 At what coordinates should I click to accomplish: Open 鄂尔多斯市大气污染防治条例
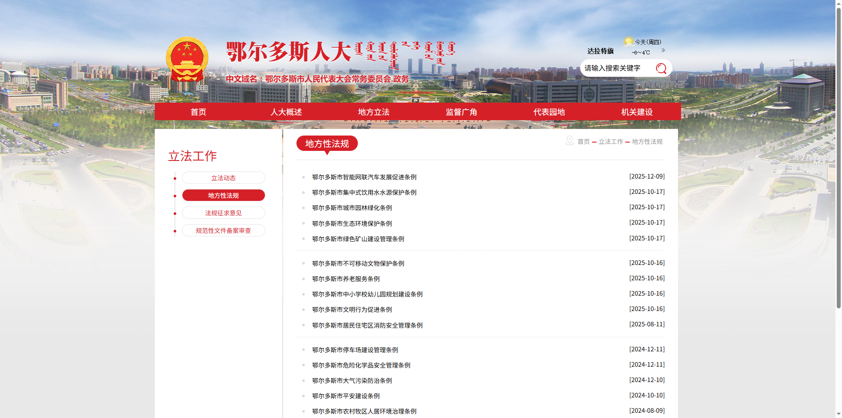click(352, 381)
